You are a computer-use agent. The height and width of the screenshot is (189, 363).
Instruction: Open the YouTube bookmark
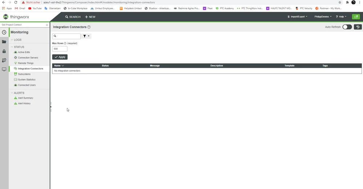click(x=35, y=8)
